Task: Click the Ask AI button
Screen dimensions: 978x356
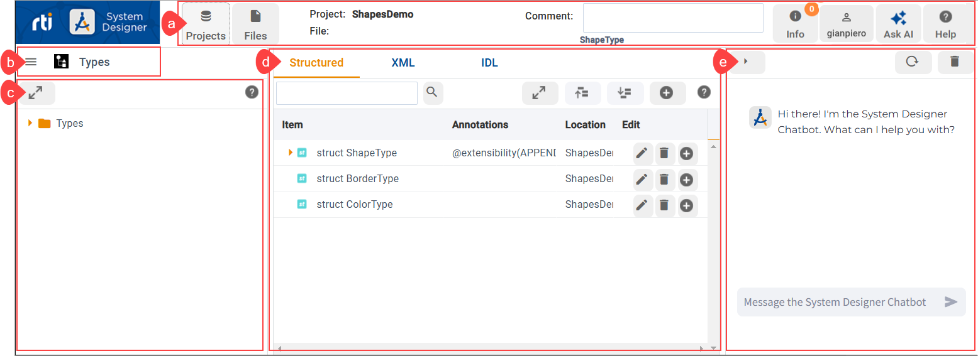Action: point(898,24)
